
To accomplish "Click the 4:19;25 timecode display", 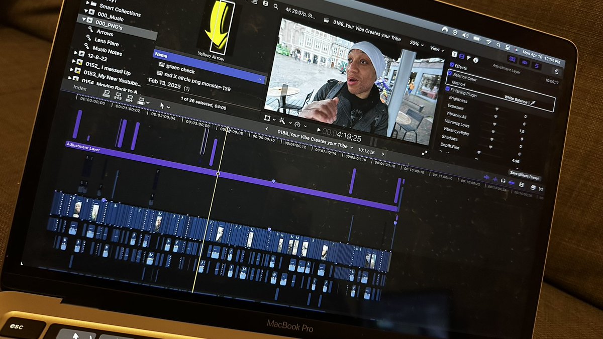I will (x=342, y=136).
